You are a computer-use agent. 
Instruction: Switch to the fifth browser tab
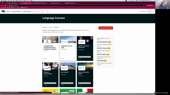(70, 3)
